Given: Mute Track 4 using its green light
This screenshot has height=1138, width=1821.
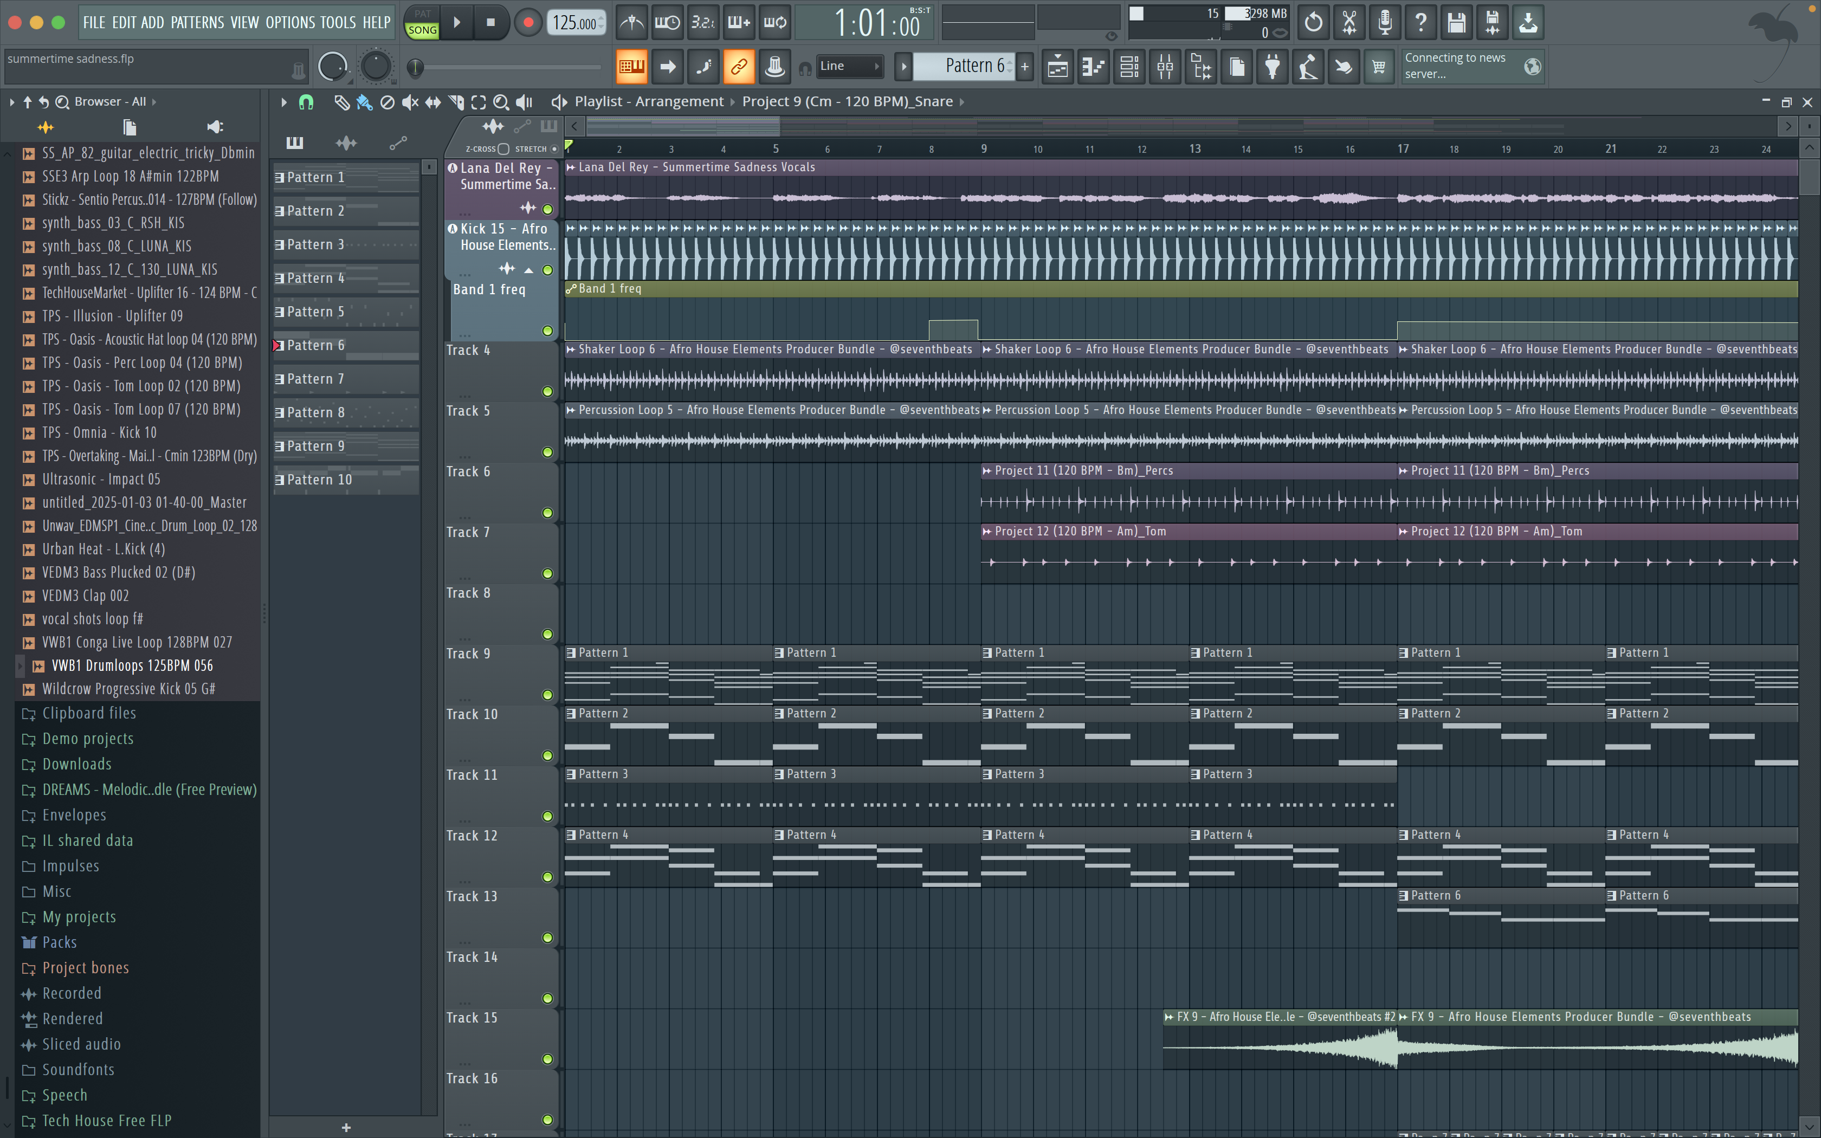Looking at the screenshot, I should (548, 391).
